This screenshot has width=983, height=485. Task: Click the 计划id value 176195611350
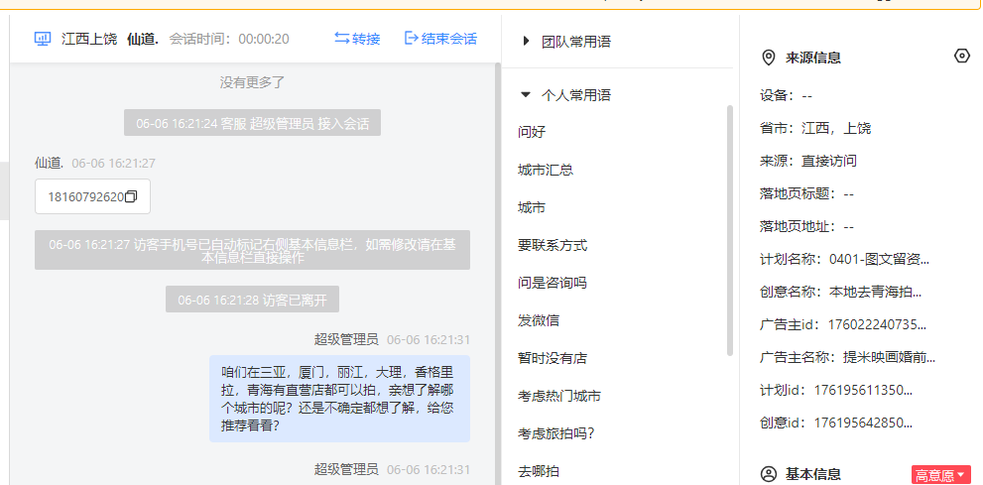[x=863, y=390]
